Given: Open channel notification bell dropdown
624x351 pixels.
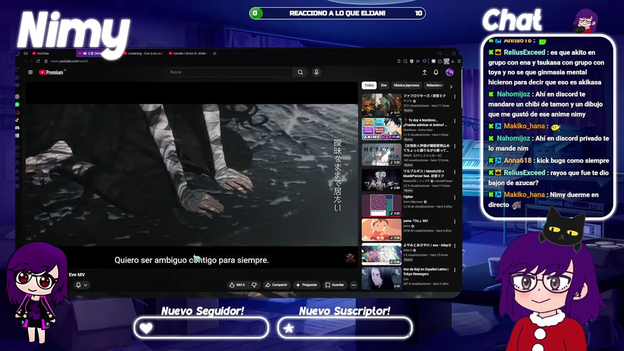Looking at the screenshot, I should click(81, 285).
